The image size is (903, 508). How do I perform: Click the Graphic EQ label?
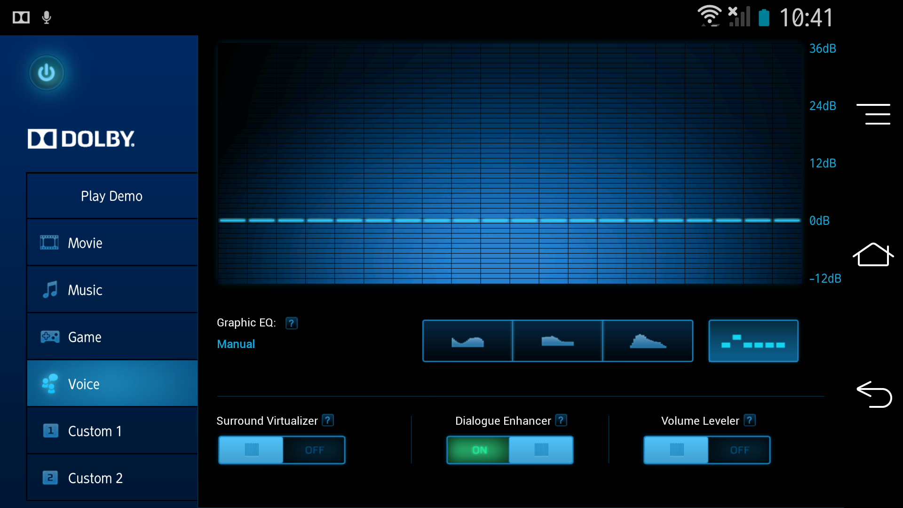(x=246, y=323)
